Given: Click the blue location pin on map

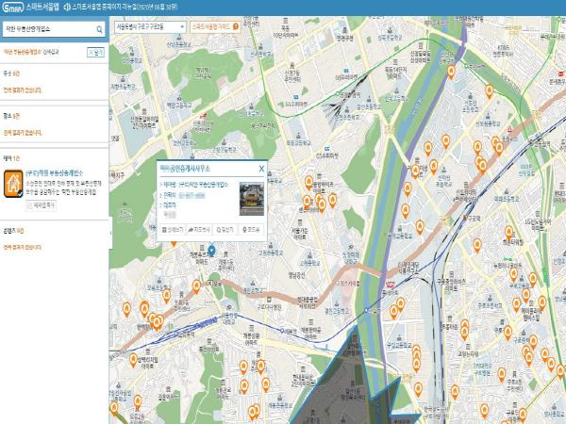Looking at the screenshot, I should tap(211, 250).
